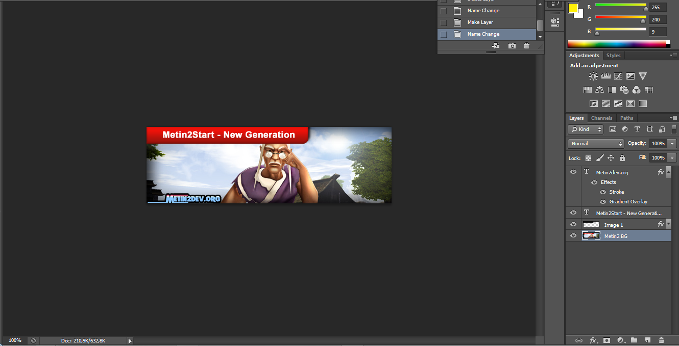Lock transparent pixels
This screenshot has width=679, height=346.
pos(588,158)
